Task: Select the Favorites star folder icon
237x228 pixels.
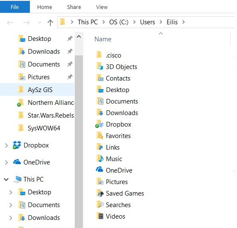Action: [x=99, y=136]
